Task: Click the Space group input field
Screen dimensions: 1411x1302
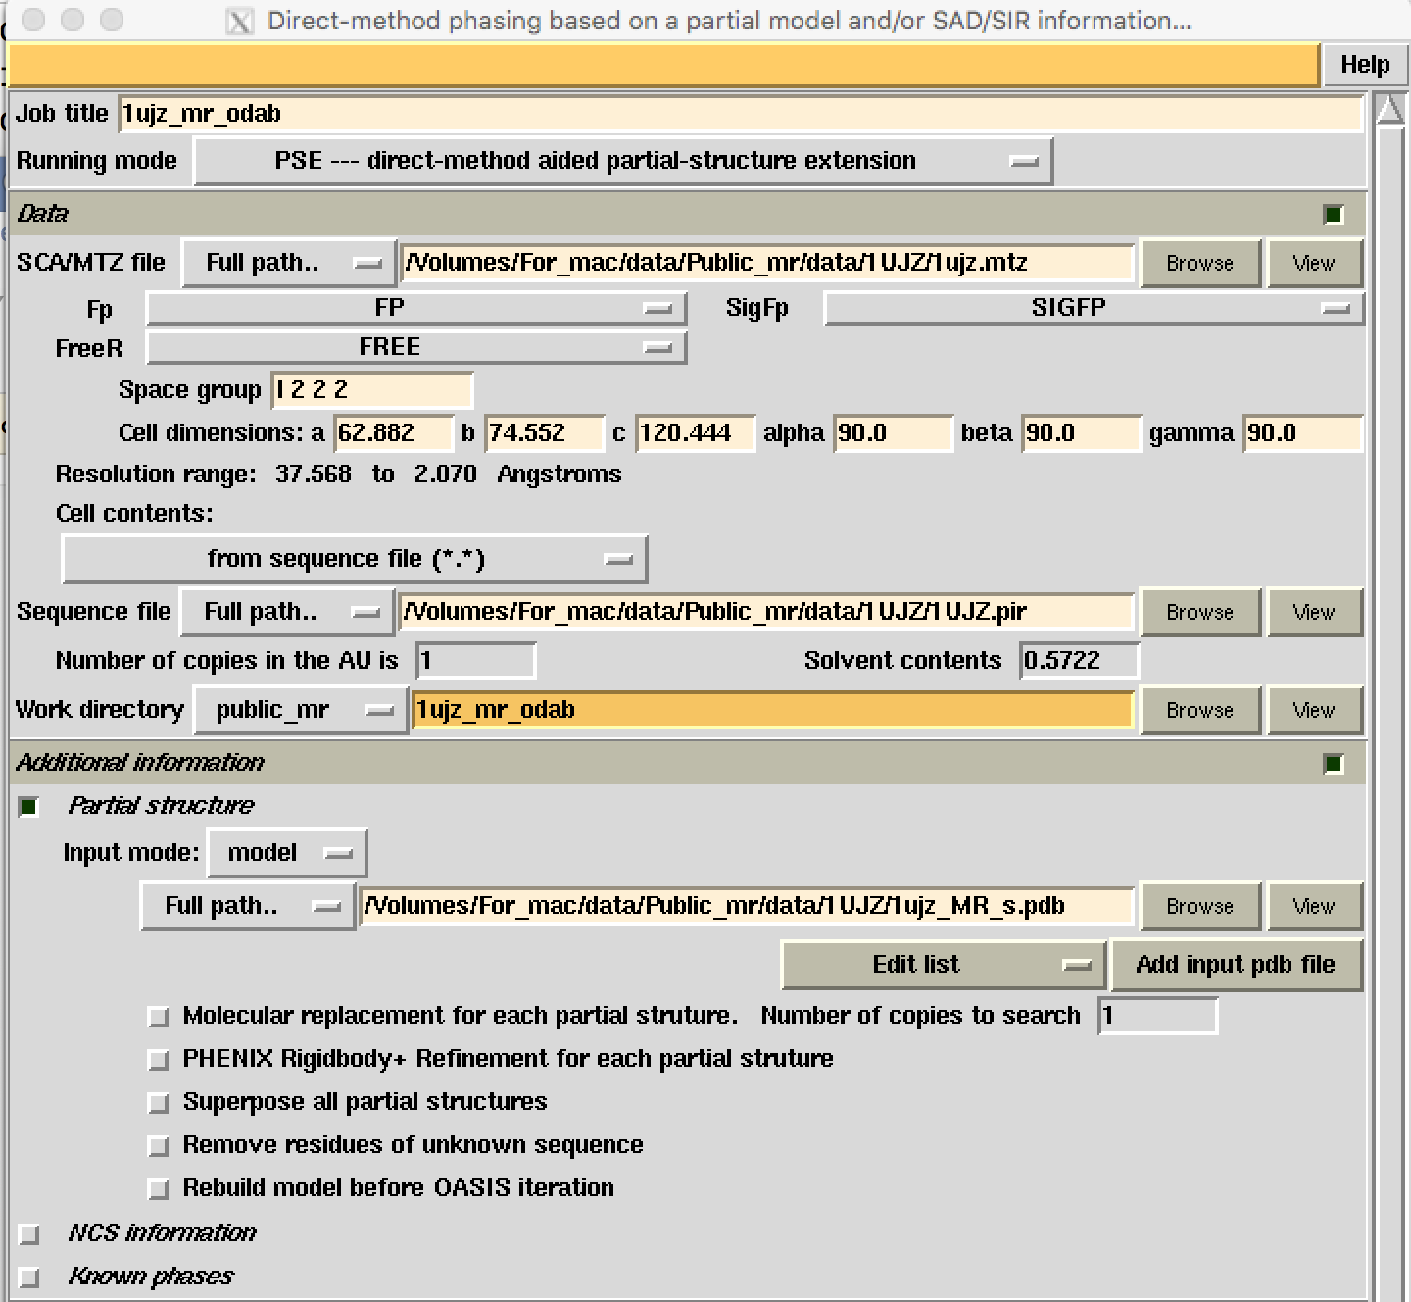Action: (x=371, y=390)
